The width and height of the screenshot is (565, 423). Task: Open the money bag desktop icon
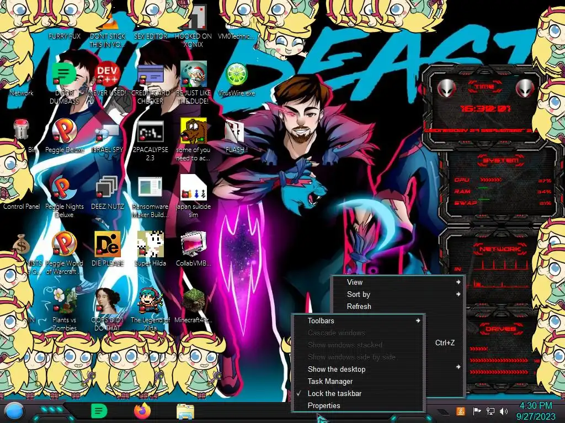point(22,245)
